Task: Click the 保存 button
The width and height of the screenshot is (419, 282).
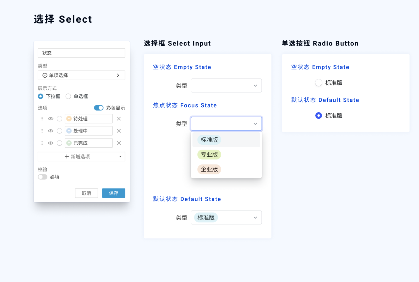Action: click(x=113, y=193)
